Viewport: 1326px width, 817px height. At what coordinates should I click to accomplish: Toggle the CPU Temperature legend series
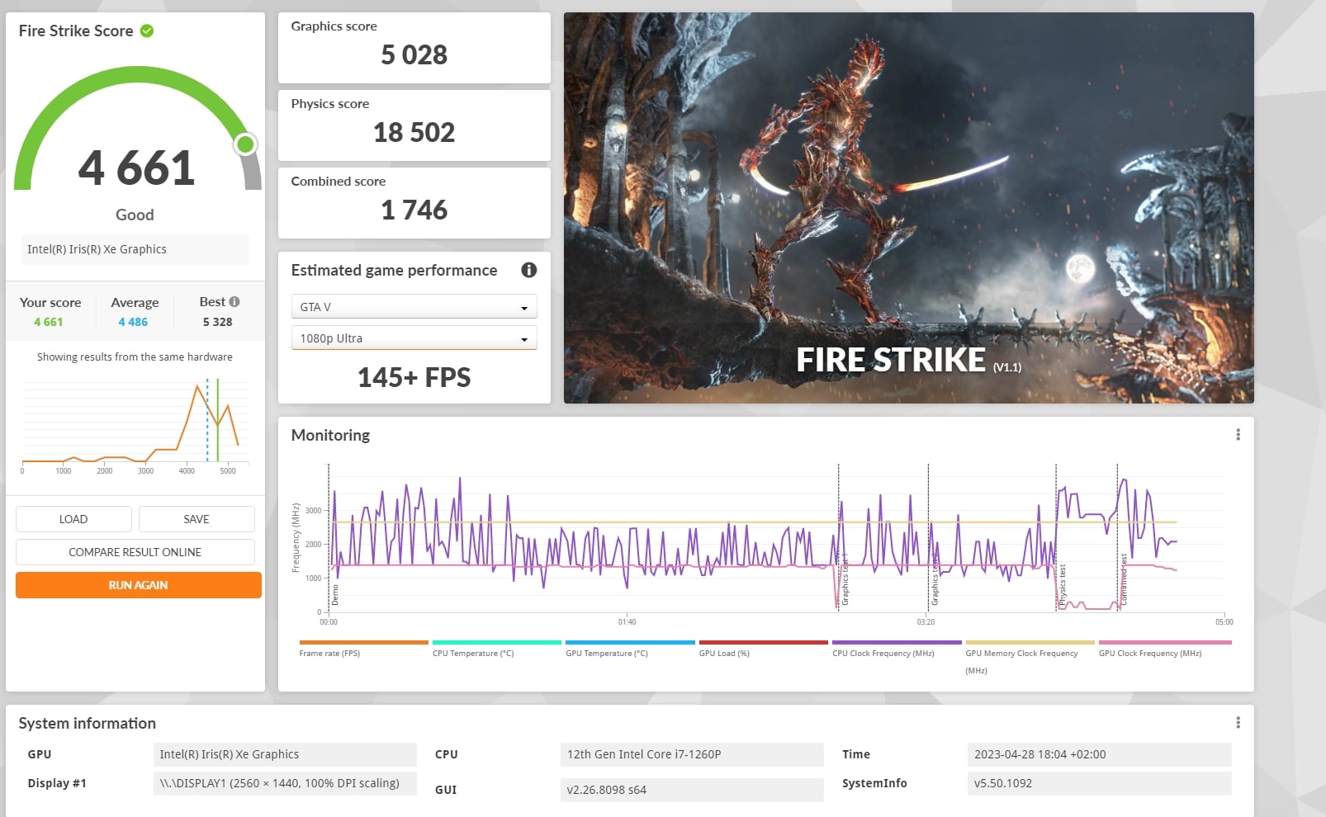point(472,653)
